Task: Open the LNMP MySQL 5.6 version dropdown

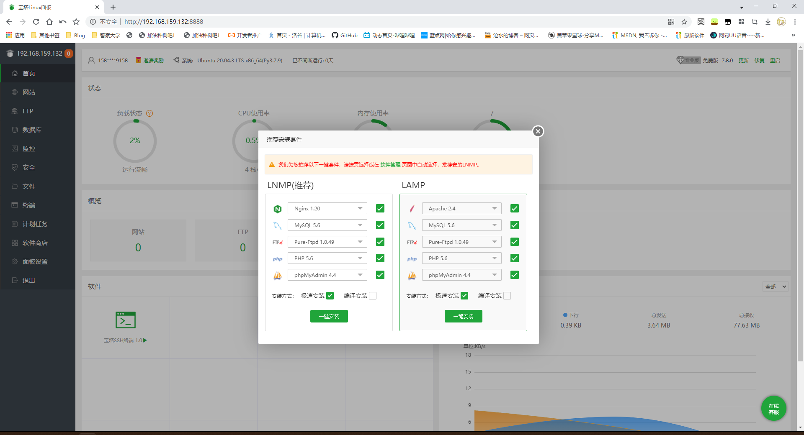Action: click(x=327, y=225)
